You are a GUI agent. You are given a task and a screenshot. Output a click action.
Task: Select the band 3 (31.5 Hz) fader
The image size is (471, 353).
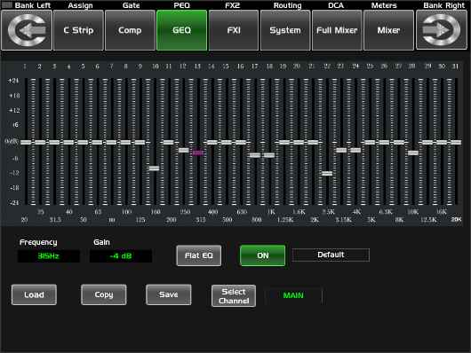[x=54, y=142]
